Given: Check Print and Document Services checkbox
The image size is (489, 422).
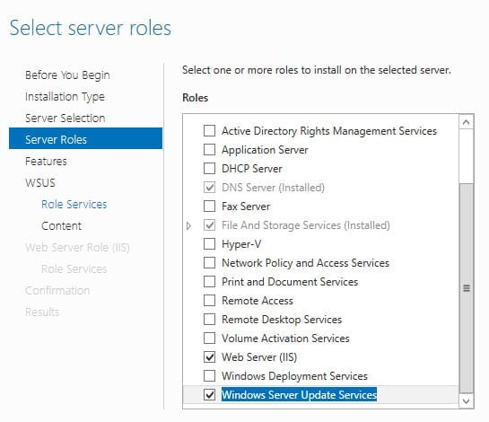Looking at the screenshot, I should tap(209, 282).
